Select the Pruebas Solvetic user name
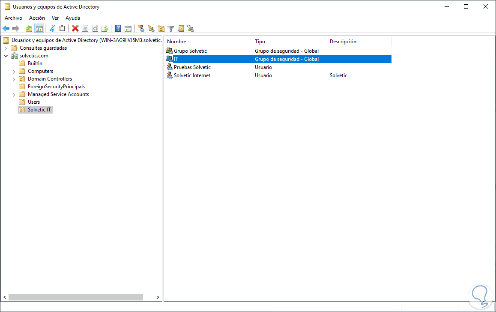Viewport: 496px width, 312px height. (x=192, y=67)
